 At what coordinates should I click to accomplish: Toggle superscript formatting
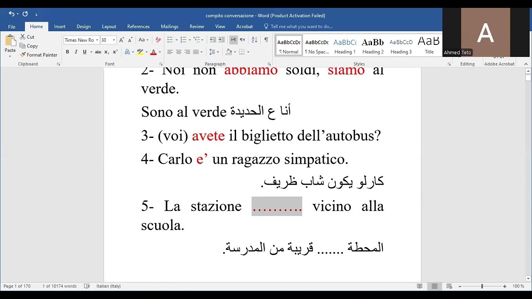pyautogui.click(x=116, y=52)
